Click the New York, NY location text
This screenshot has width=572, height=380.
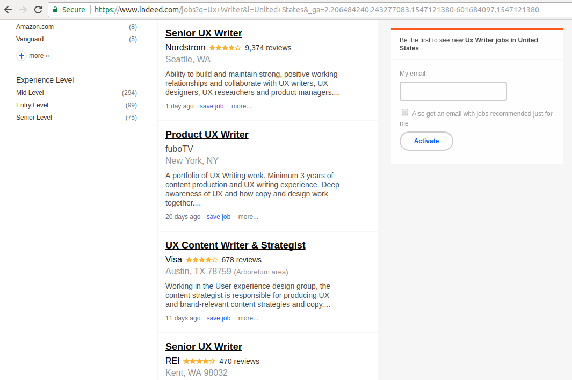point(192,160)
